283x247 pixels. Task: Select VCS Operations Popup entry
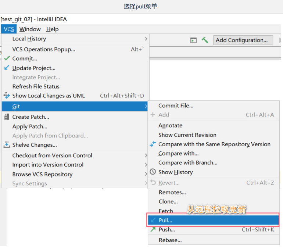pos(75,49)
